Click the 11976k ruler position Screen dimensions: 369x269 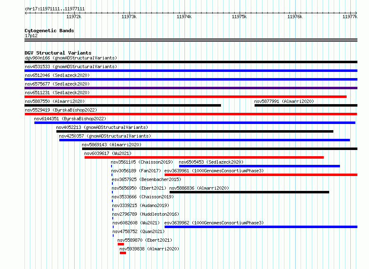[x=295, y=17]
